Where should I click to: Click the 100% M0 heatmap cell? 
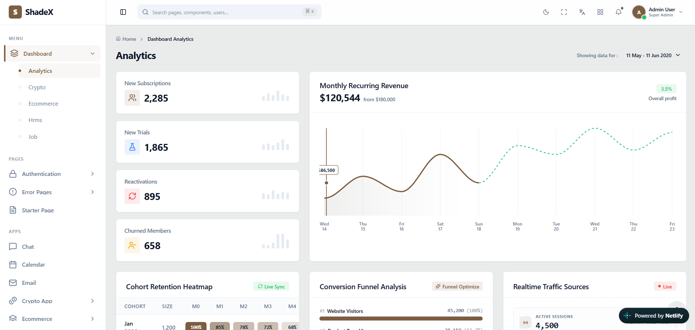(x=196, y=326)
